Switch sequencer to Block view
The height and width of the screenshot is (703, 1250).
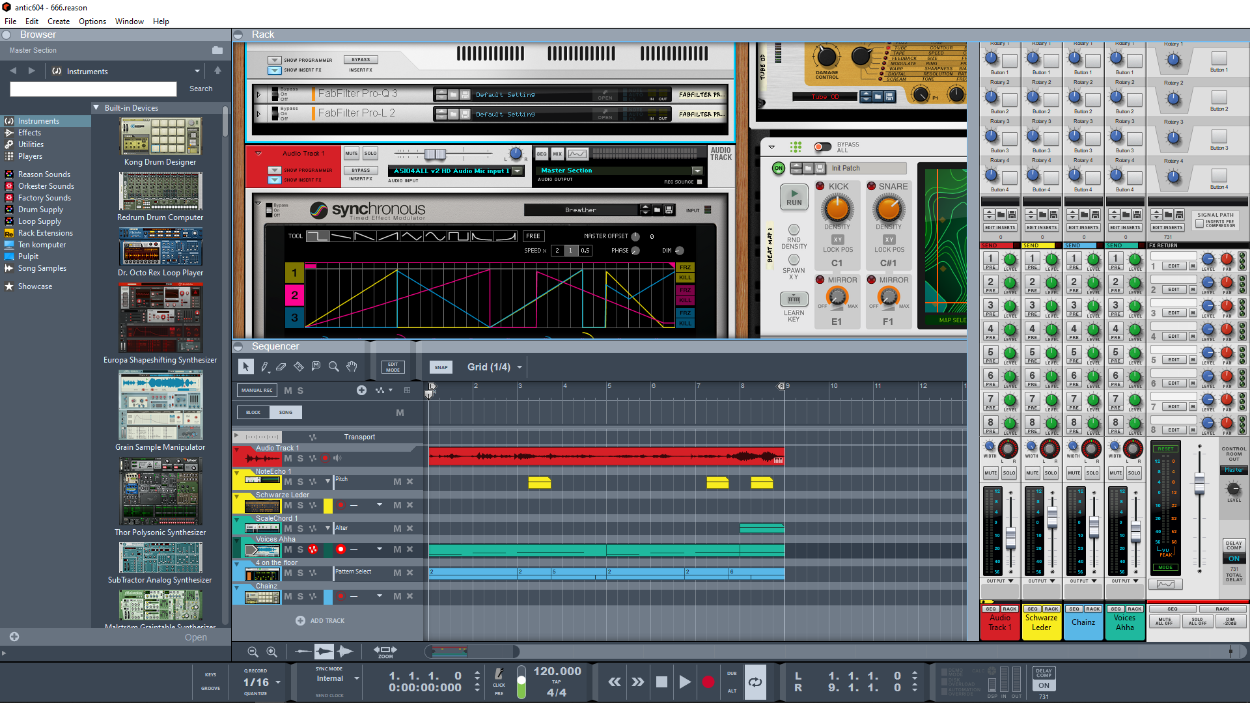pyautogui.click(x=253, y=412)
